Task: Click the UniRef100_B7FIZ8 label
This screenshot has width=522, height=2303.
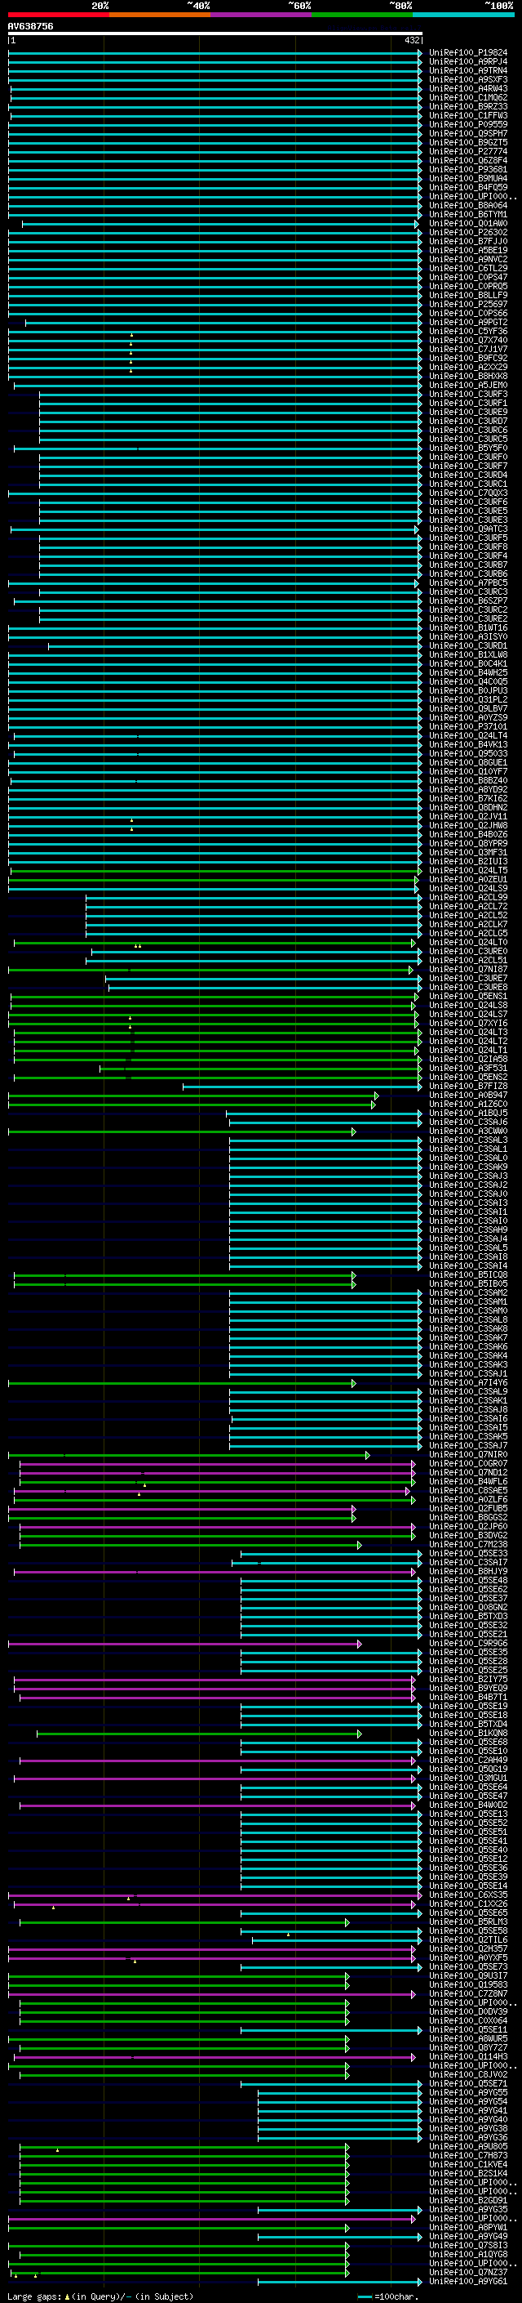Action: click(468, 1087)
